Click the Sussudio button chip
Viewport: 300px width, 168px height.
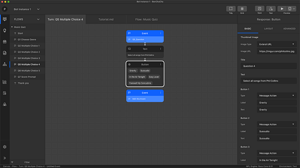coord(145,71)
